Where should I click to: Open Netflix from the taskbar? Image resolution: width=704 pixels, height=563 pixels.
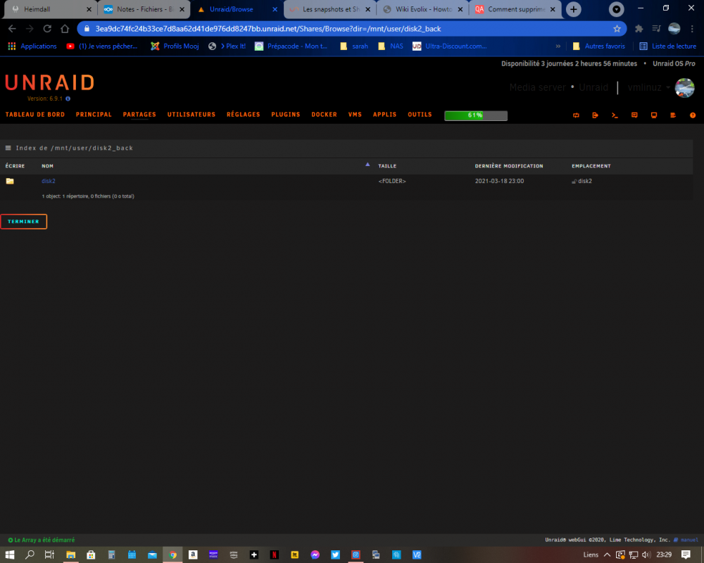click(x=274, y=555)
